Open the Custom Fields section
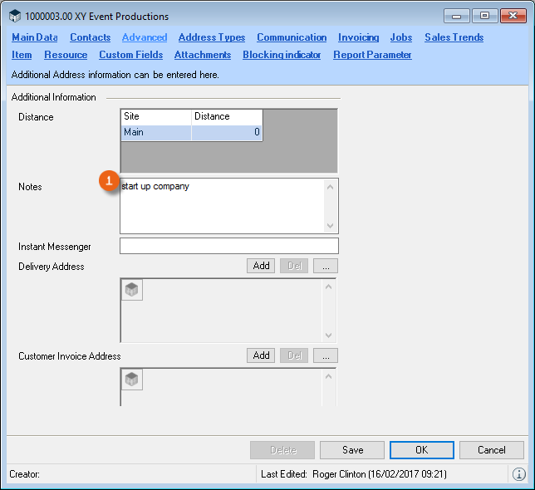This screenshot has height=490, width=535. (130, 55)
